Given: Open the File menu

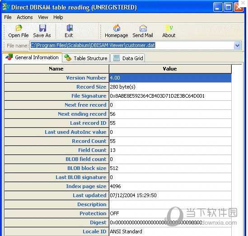Looking at the screenshot, I should coord(8,17).
